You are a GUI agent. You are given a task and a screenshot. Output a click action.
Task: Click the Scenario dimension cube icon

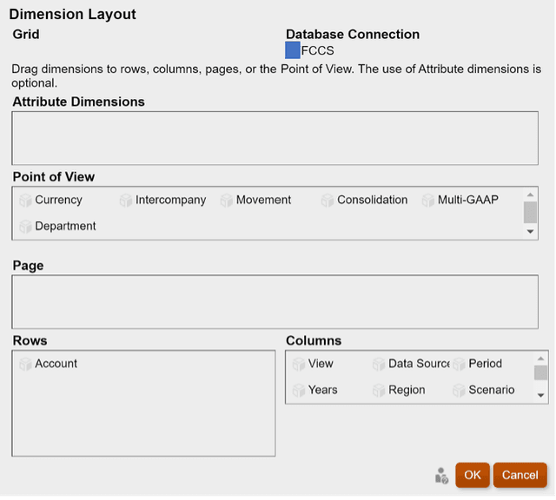pyautogui.click(x=459, y=390)
